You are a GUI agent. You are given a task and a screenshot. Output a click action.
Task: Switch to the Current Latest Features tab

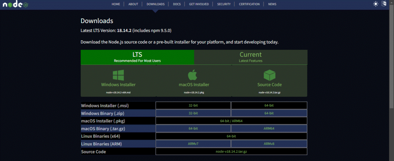[x=251, y=57]
